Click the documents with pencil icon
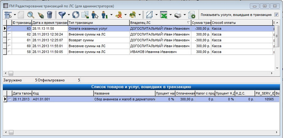 tap(85, 15)
